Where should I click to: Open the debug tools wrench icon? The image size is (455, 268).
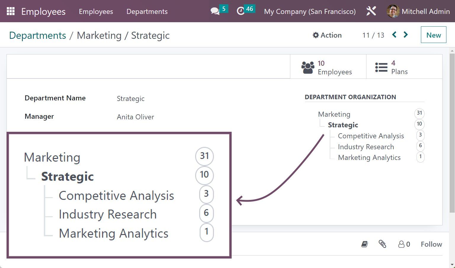click(x=371, y=11)
